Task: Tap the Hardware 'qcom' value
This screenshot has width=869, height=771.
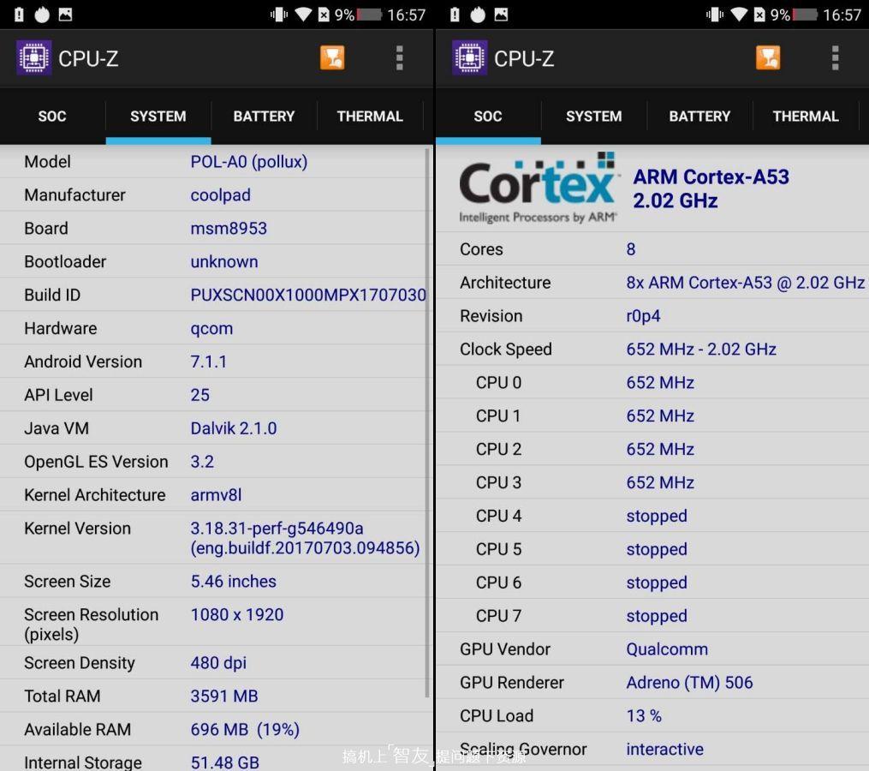Action: pyautogui.click(x=211, y=328)
